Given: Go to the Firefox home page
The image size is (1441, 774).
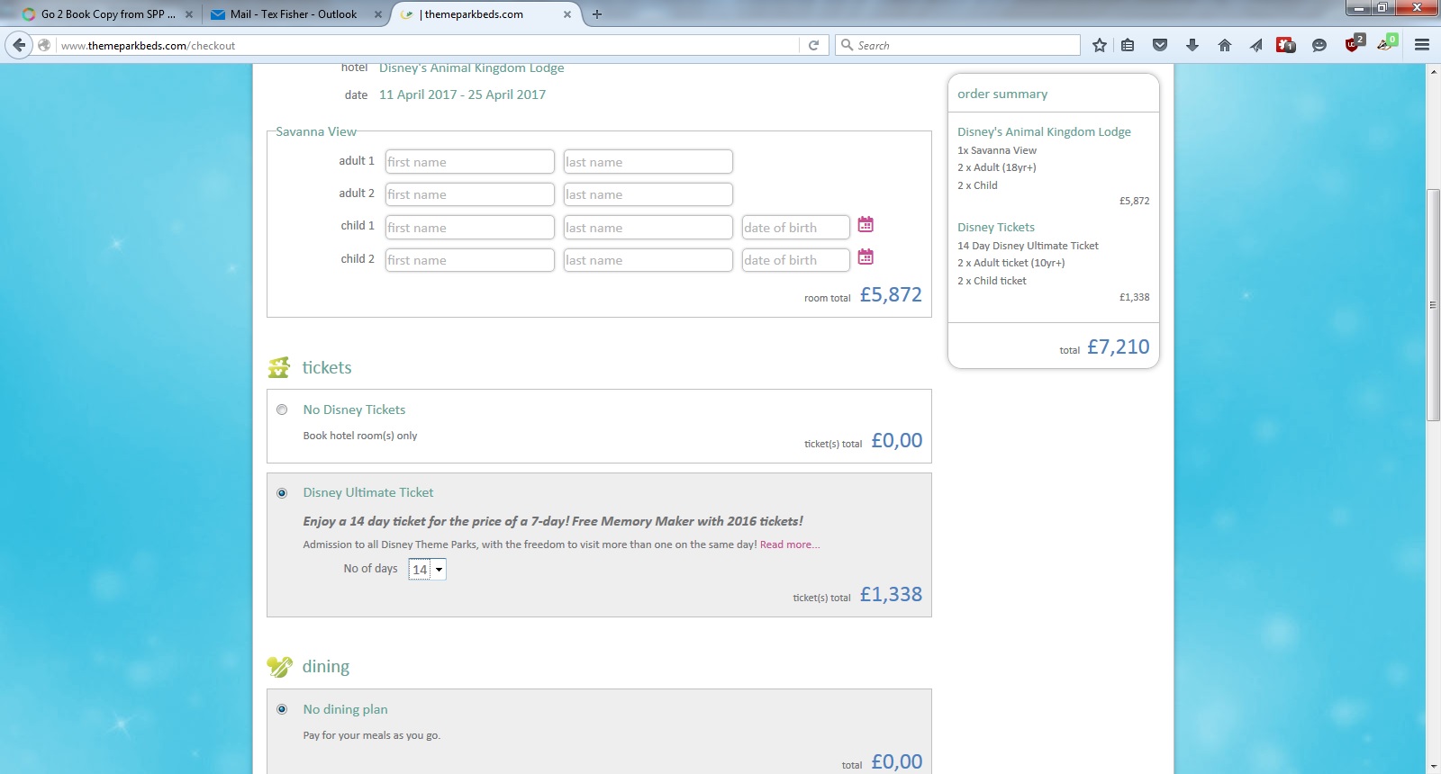Looking at the screenshot, I should [1225, 45].
